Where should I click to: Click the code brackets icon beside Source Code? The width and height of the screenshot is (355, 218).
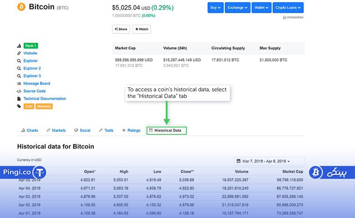(19, 91)
